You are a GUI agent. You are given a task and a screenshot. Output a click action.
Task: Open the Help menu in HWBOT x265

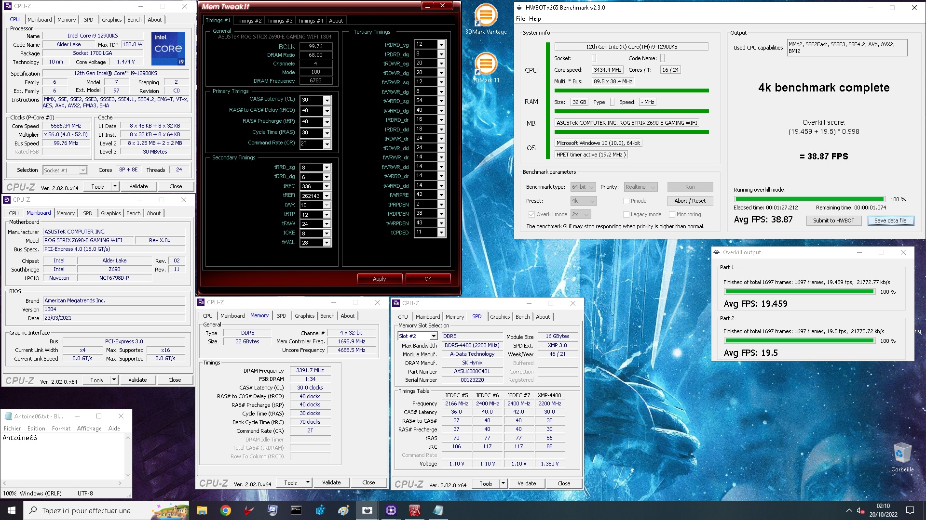[535, 19]
